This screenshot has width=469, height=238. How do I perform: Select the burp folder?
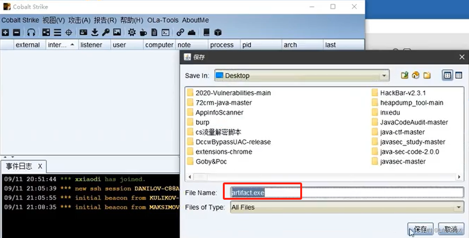point(198,122)
